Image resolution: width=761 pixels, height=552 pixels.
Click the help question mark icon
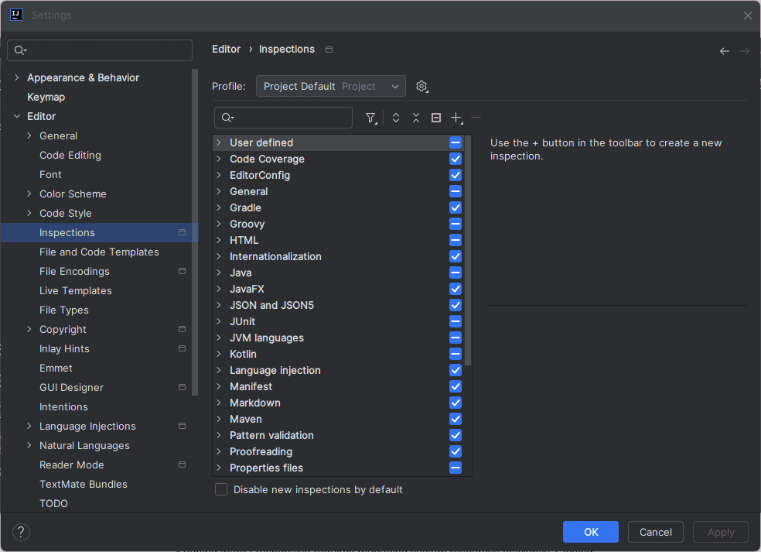(x=21, y=532)
